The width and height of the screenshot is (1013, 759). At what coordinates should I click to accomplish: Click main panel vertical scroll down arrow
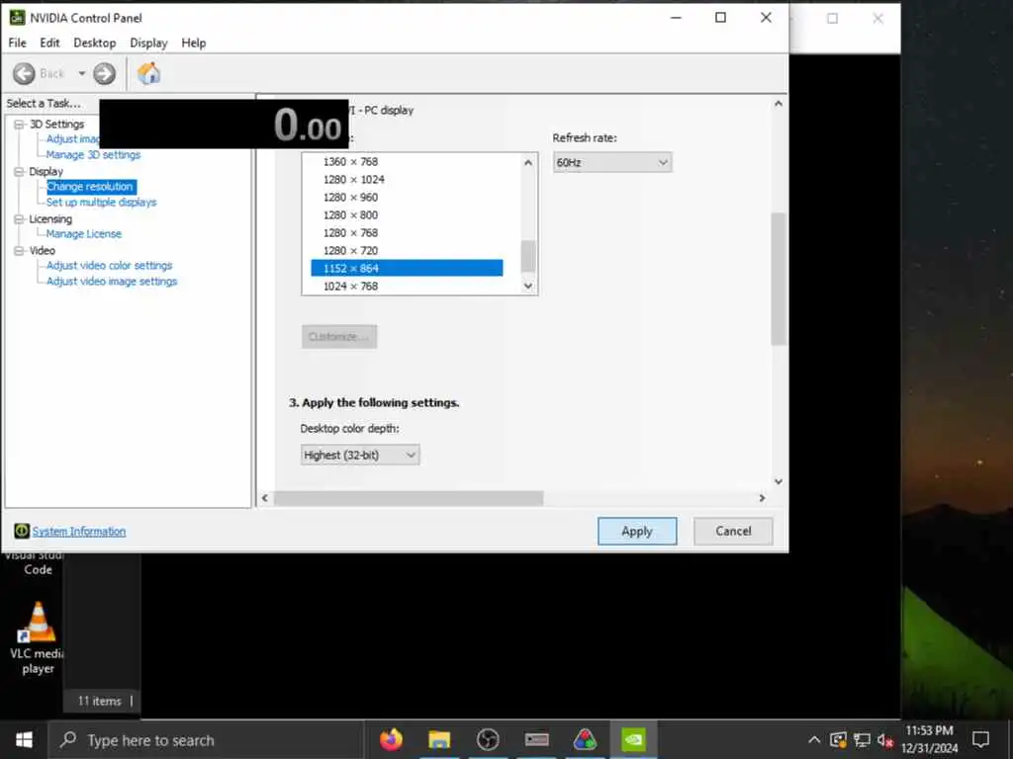(779, 481)
